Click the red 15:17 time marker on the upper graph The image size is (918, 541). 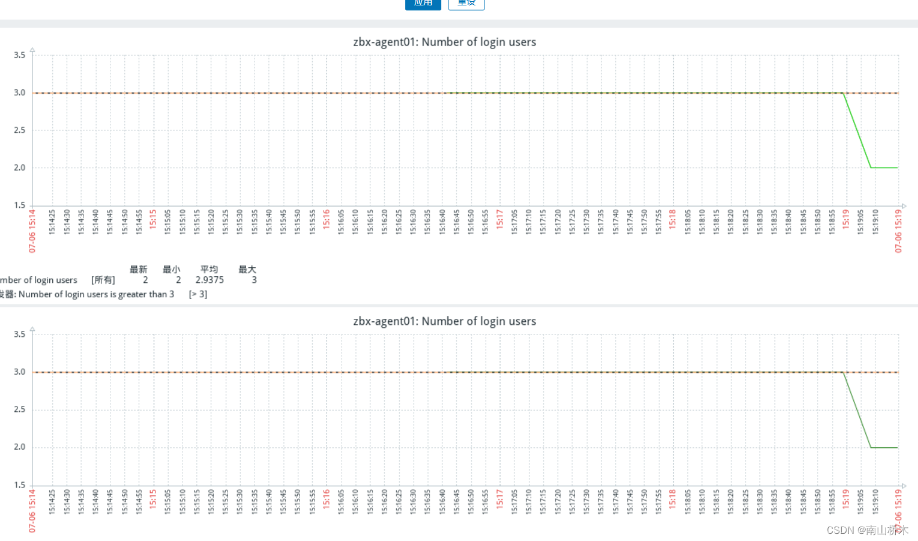coord(500,219)
